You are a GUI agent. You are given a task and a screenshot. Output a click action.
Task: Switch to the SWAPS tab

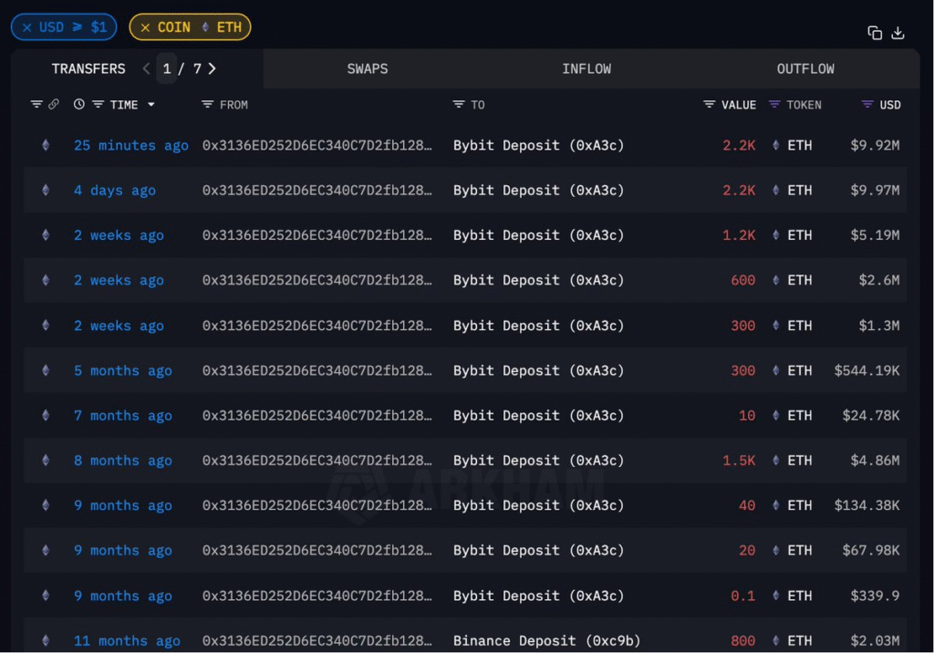point(367,68)
